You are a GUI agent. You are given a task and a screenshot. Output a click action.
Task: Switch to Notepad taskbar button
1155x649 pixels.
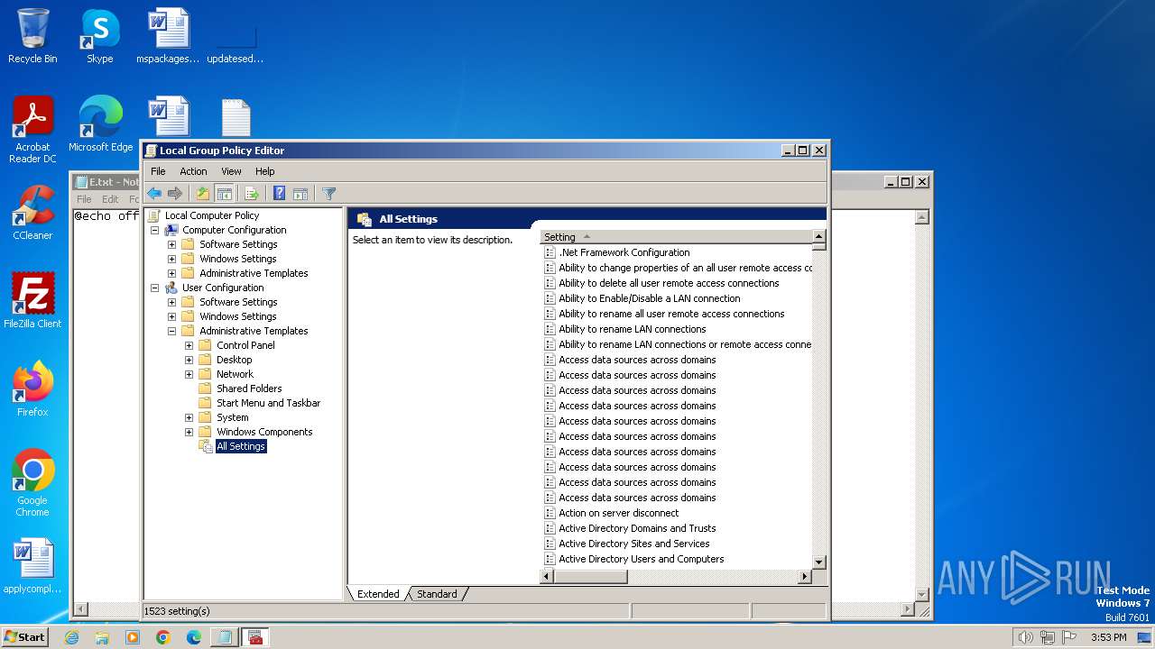[224, 637]
